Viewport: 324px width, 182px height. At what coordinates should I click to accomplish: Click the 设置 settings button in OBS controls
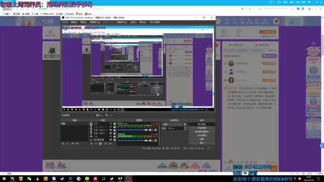202,139
